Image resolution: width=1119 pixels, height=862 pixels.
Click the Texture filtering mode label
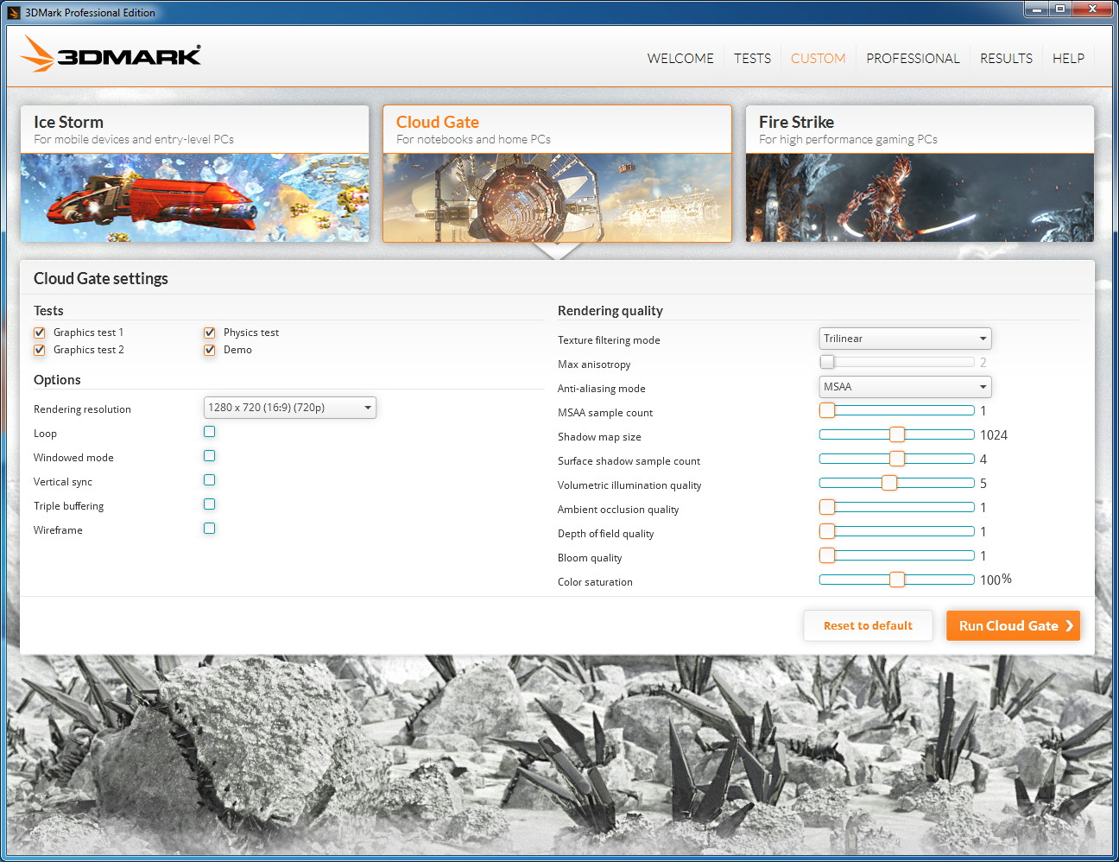tap(609, 340)
